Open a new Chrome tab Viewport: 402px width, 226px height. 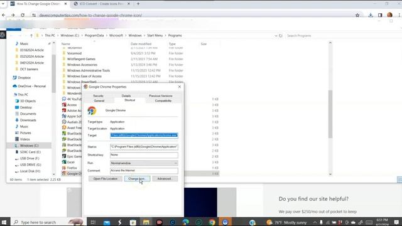click(138, 4)
